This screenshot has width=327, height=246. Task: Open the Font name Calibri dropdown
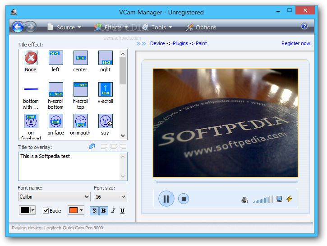54,196
